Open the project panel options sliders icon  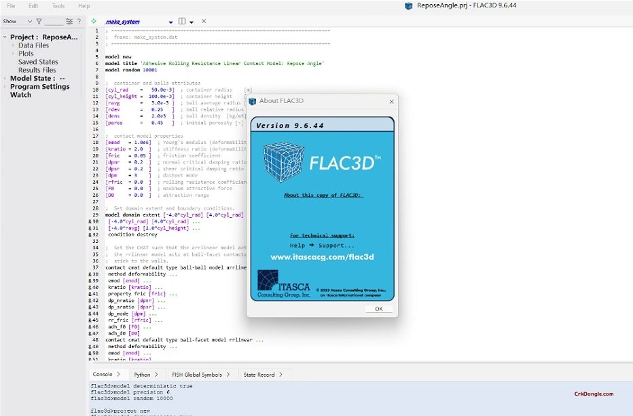point(69,21)
